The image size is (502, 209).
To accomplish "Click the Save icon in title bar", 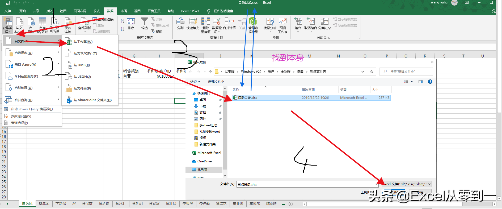I will [8, 3].
